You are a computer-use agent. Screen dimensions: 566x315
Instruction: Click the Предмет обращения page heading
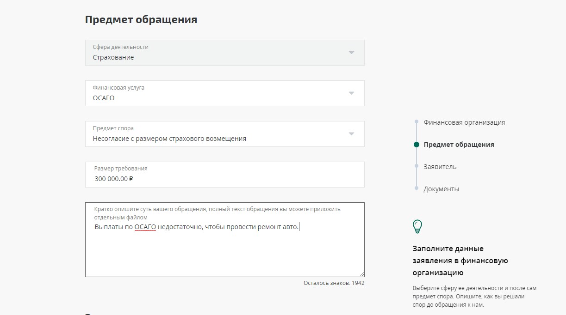coord(141,19)
